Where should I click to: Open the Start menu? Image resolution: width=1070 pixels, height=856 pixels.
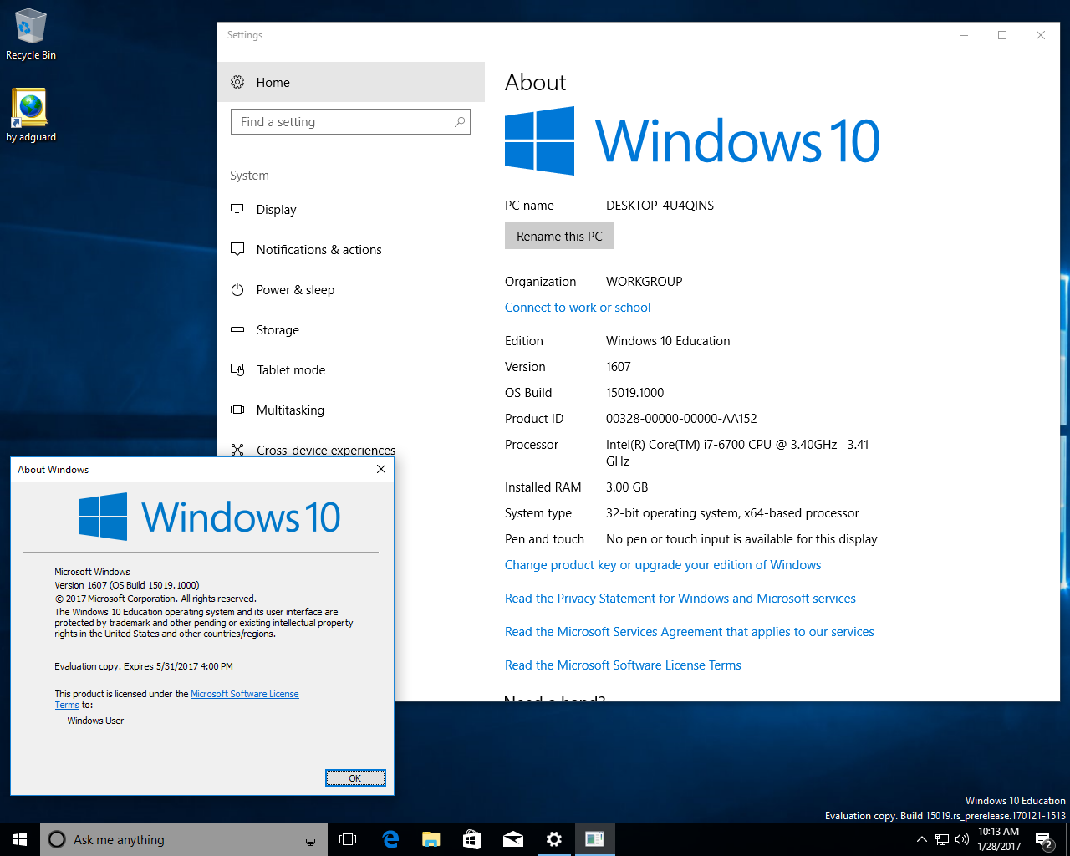[20, 839]
